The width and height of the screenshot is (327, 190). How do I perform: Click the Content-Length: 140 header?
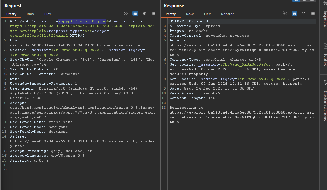(192, 98)
